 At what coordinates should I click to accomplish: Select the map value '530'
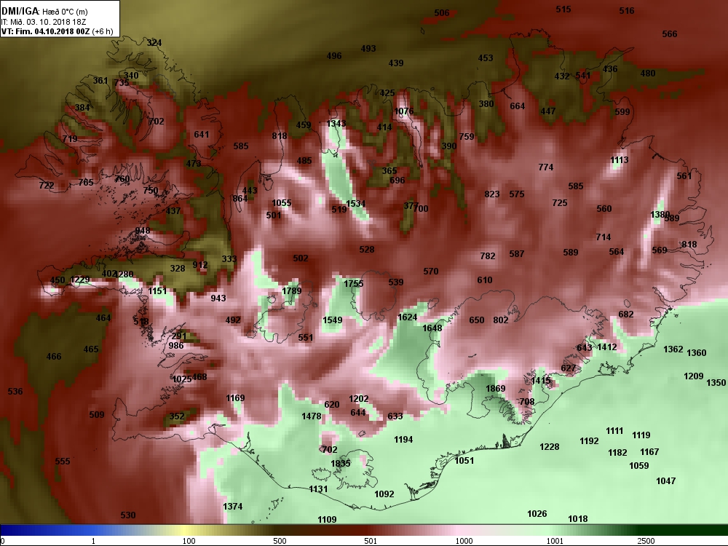(x=127, y=515)
